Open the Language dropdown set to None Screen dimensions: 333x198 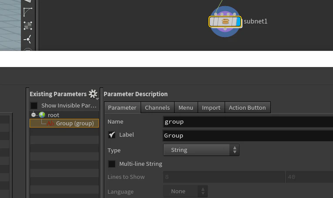pos(185,191)
